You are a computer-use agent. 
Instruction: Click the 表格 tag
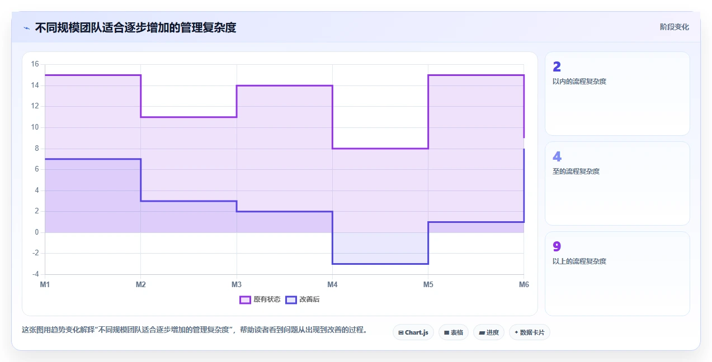pos(454,332)
